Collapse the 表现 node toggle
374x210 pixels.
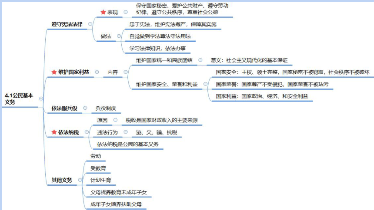[x=126, y=12]
